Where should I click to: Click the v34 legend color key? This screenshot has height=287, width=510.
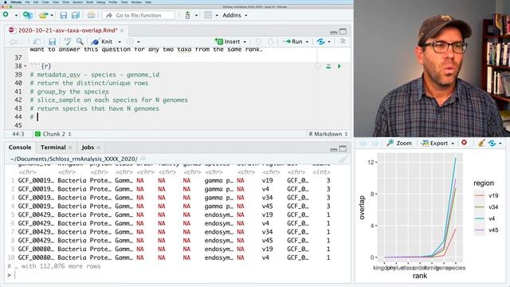[480, 207]
